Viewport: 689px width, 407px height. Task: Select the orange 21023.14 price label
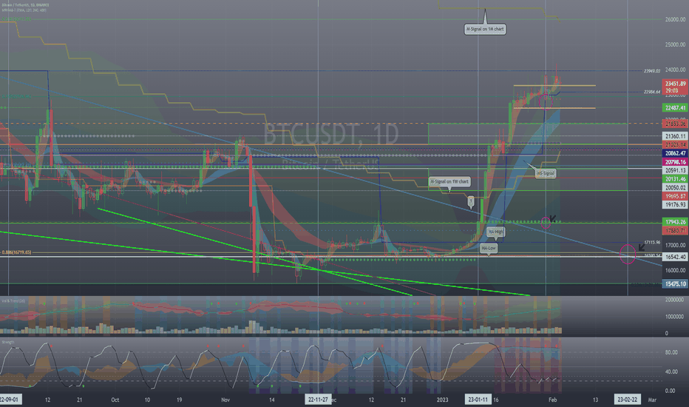tap(675, 145)
